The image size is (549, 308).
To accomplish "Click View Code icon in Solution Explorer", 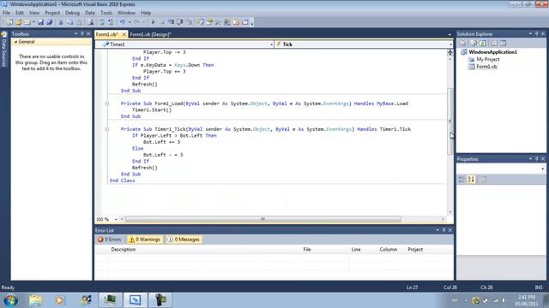I will 494,44.
